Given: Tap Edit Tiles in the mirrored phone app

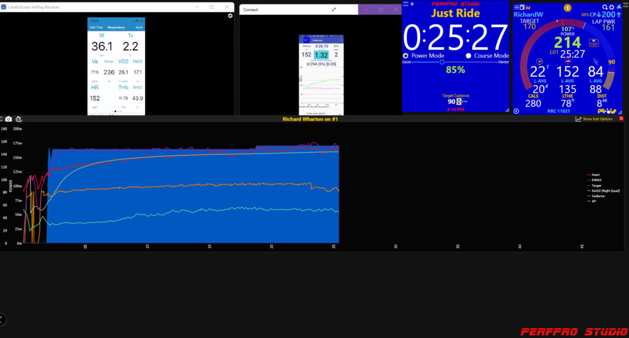Looking at the screenshot, I should (x=96, y=27).
